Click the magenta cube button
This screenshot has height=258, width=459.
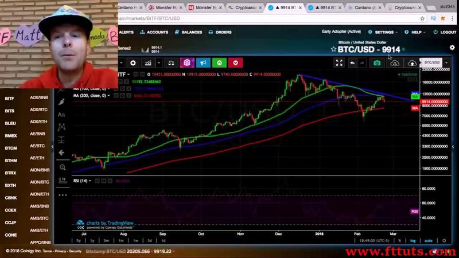(187, 62)
